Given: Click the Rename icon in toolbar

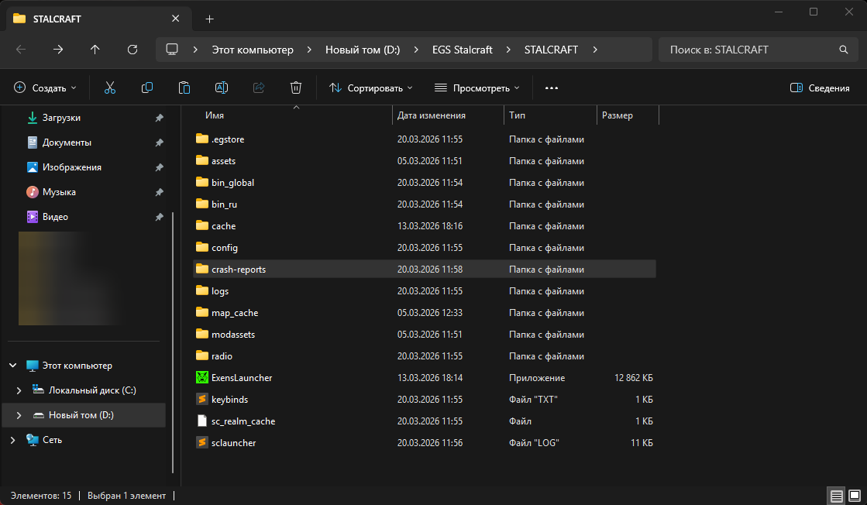Looking at the screenshot, I should click(x=222, y=88).
